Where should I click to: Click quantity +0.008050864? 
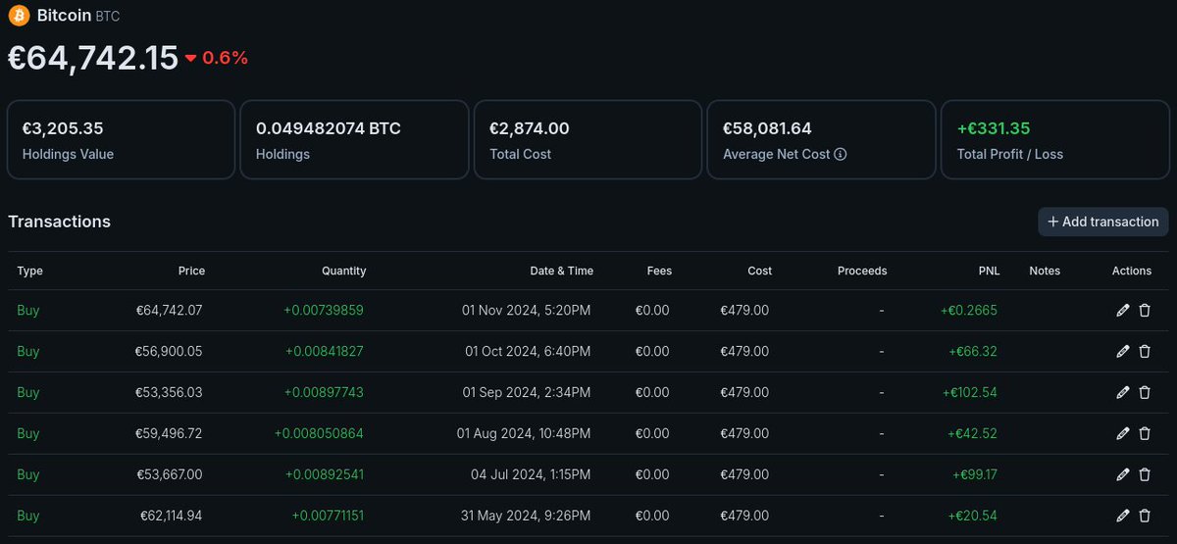[319, 434]
